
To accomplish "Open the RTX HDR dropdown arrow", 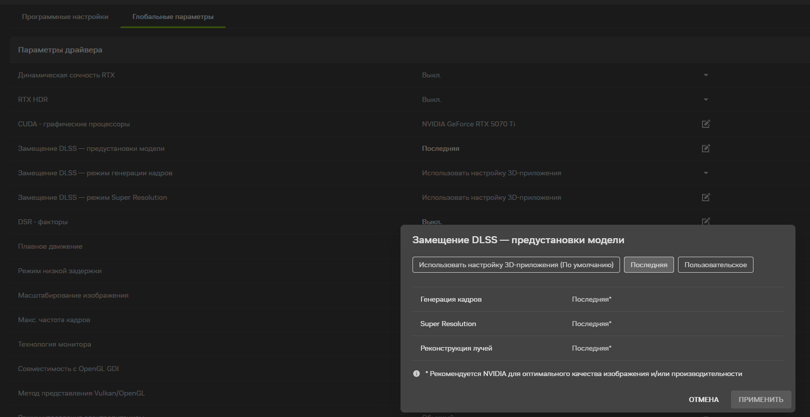I will tap(705, 100).
